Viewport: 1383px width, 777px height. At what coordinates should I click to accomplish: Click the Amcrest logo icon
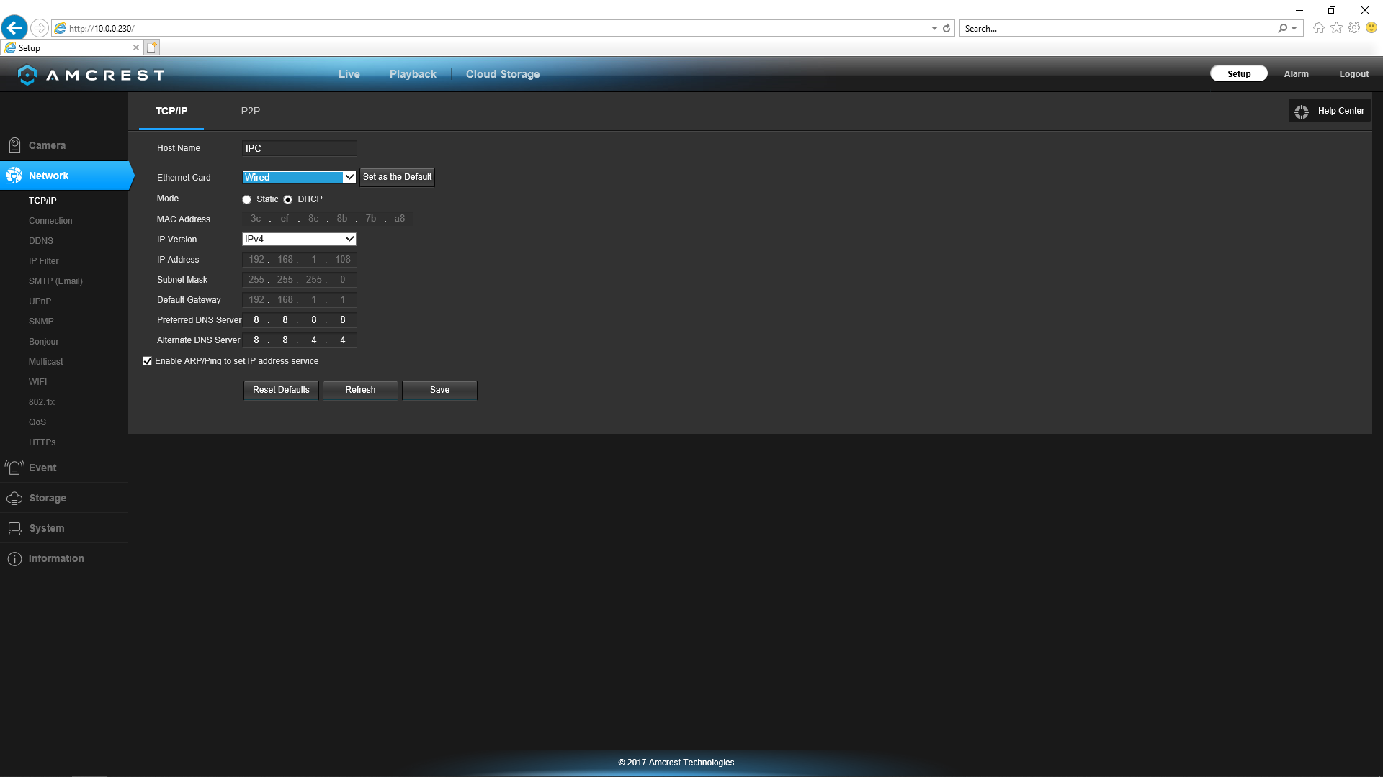(27, 75)
